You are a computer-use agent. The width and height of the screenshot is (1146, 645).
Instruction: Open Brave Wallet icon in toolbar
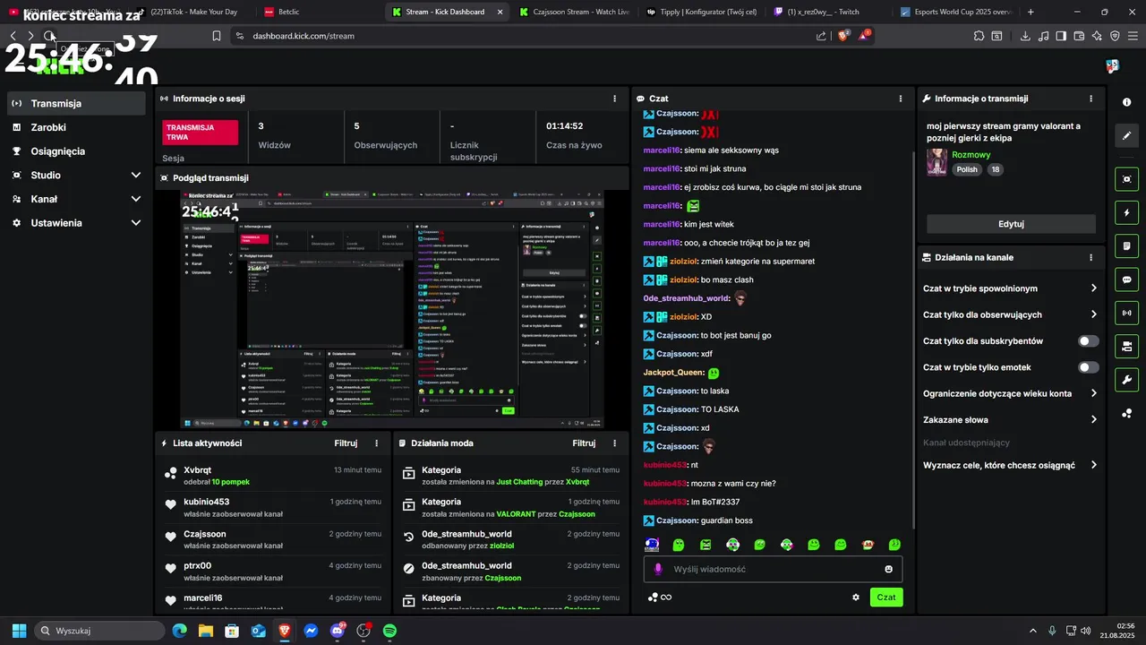pyautogui.click(x=1079, y=36)
